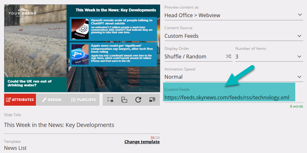This screenshot has width=307, height=153.
Task: Refresh the slide preview
Action: point(138,100)
